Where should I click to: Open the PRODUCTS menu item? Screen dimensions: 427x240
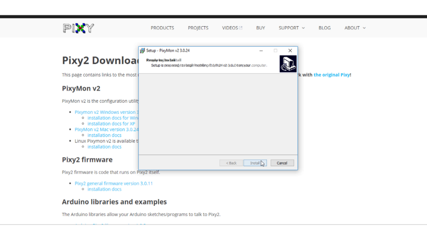(162, 28)
